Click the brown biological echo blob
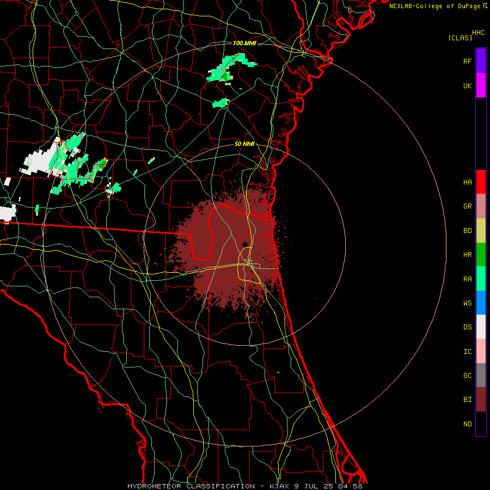The height and width of the screenshot is (490, 490). click(228, 250)
